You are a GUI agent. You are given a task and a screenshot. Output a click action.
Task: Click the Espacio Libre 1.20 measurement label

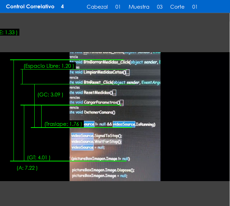[49, 66]
